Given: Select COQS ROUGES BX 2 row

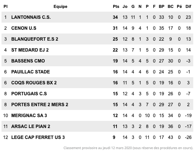Looking at the screenshot, I should tap(97, 83).
